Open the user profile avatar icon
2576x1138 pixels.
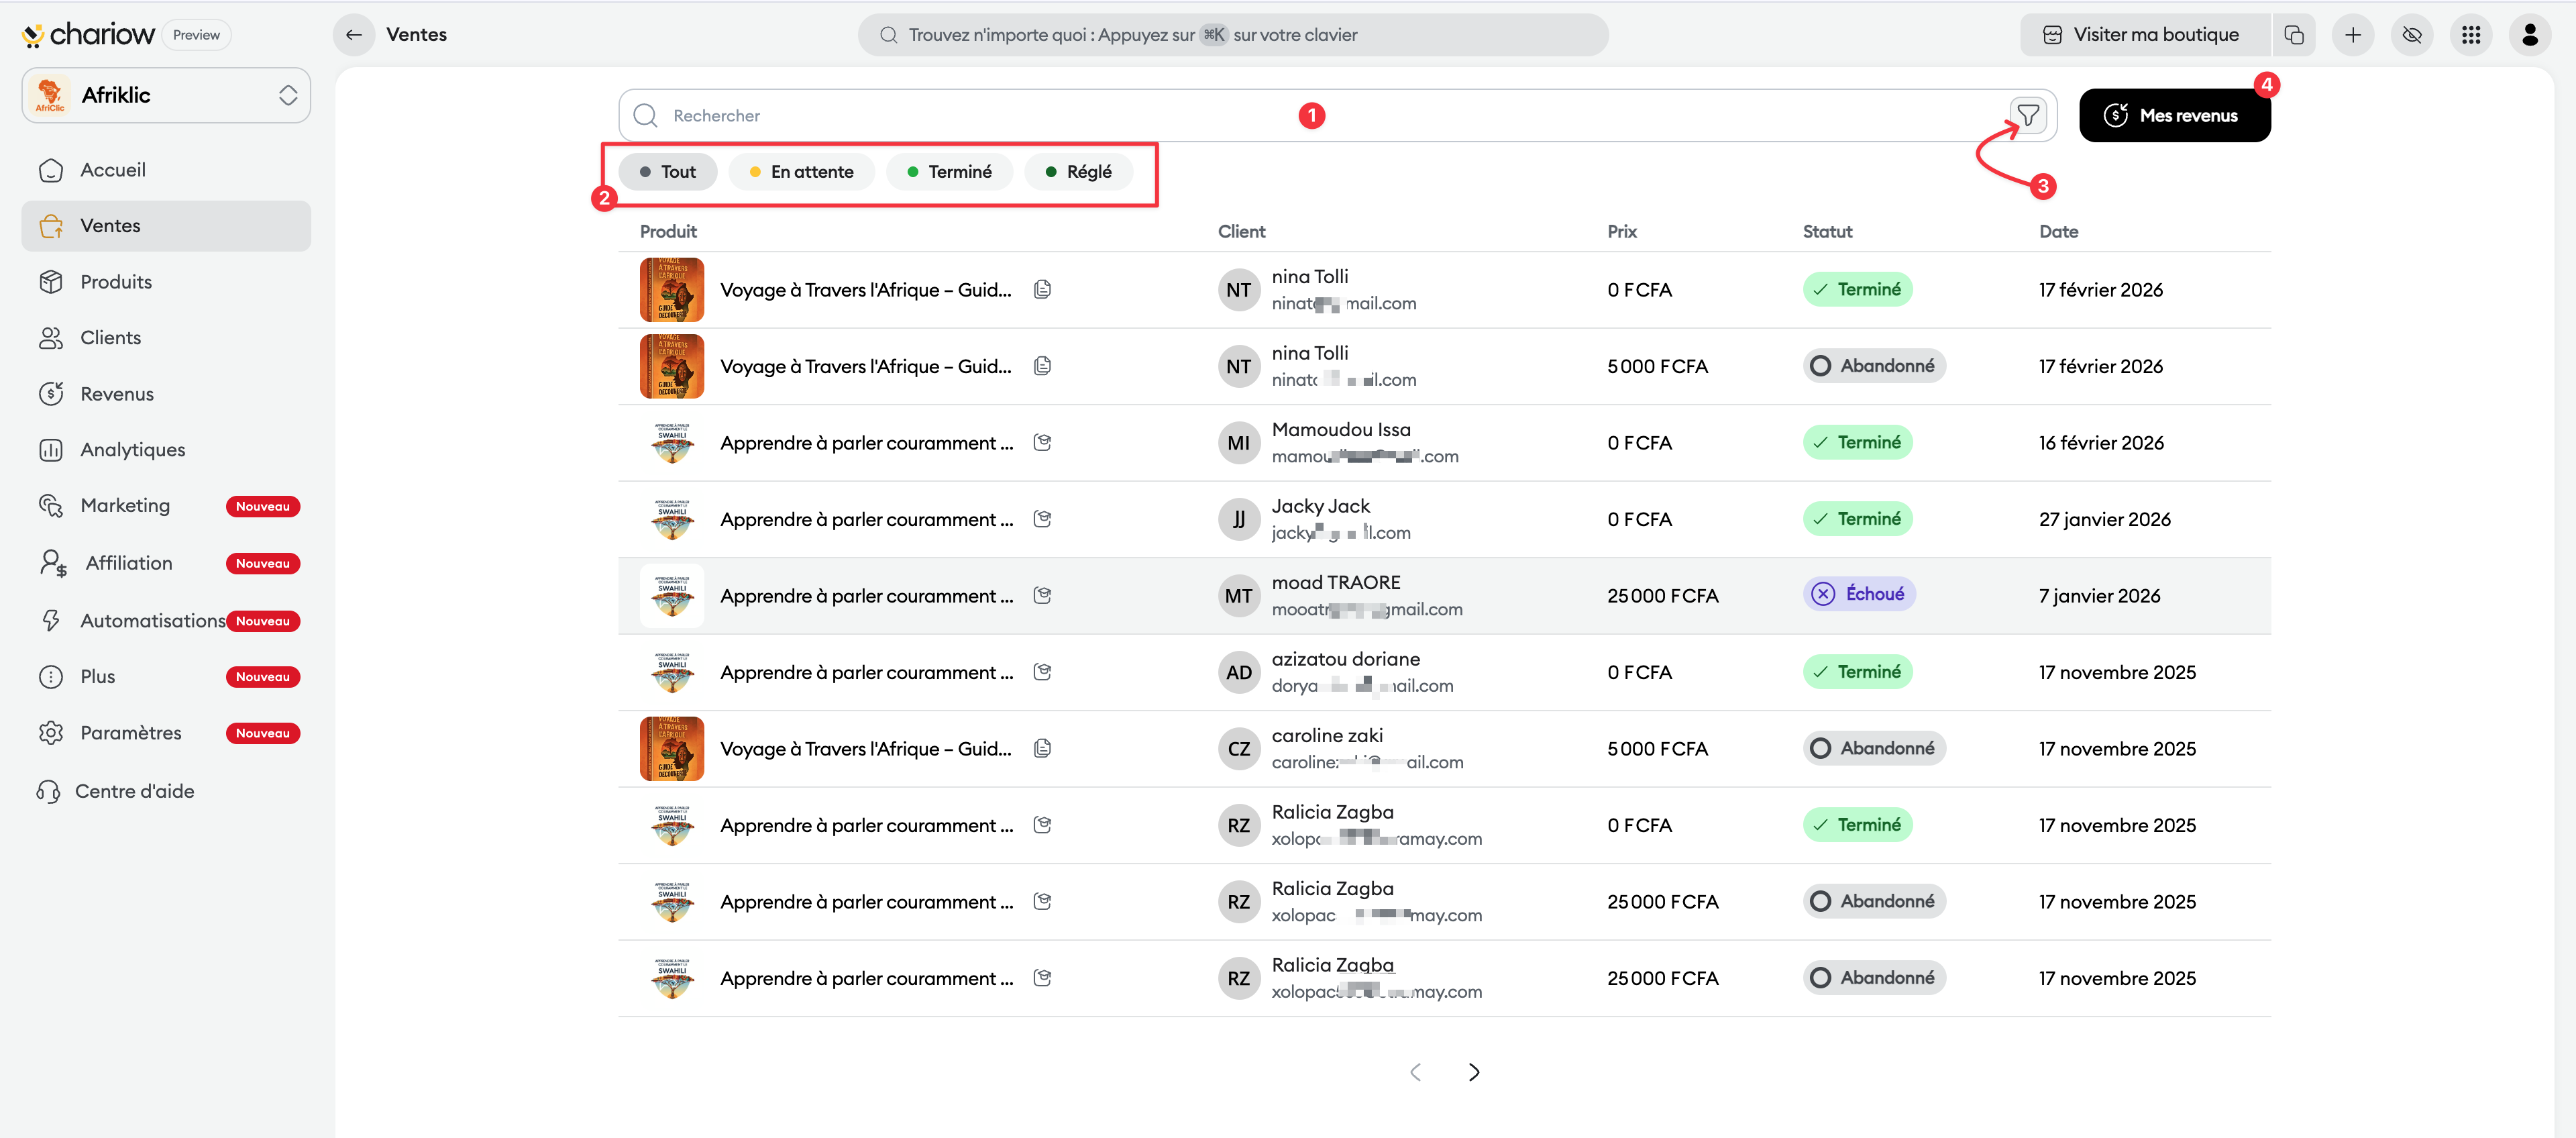click(2529, 35)
